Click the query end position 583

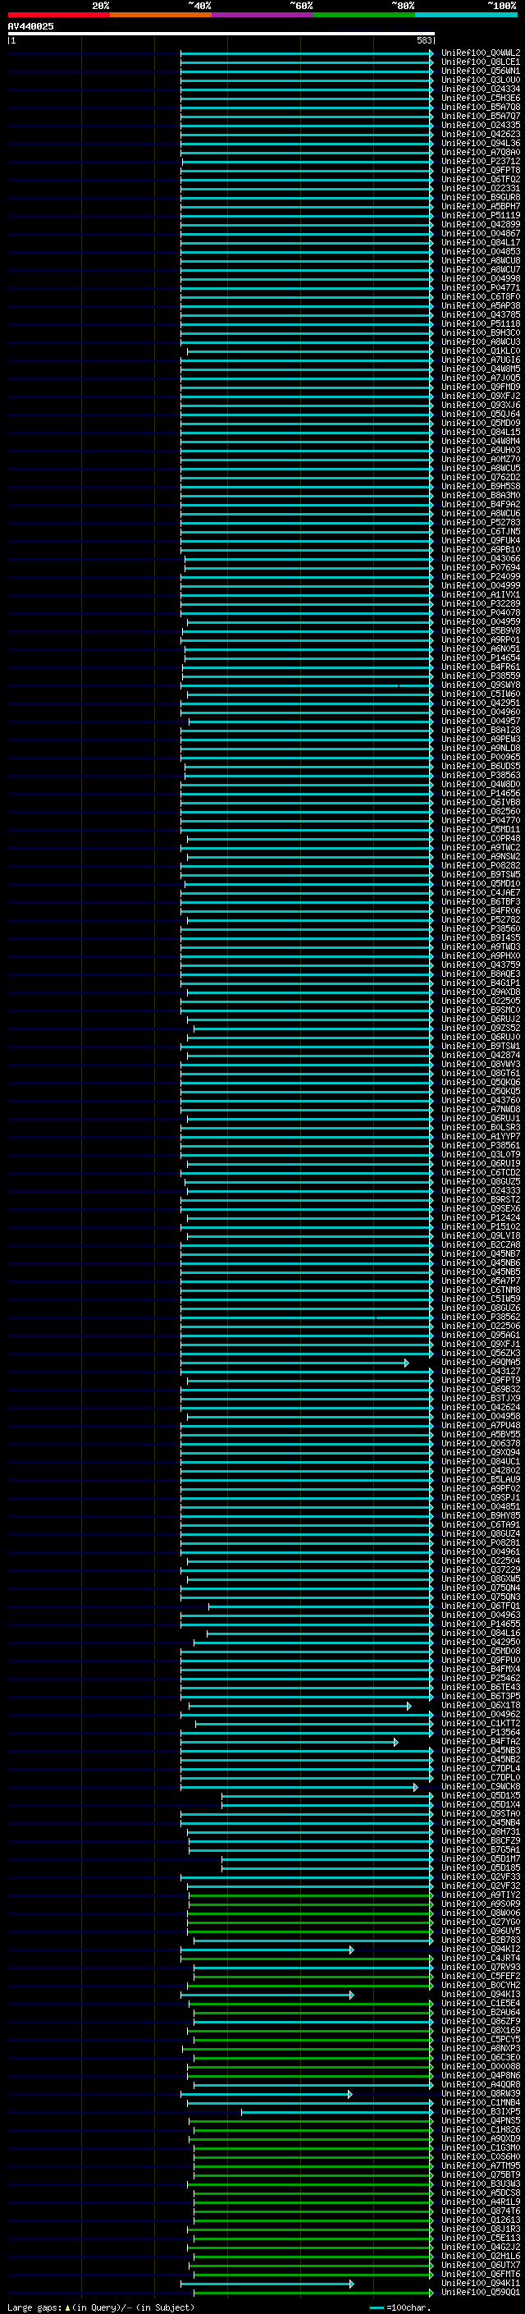point(424,40)
